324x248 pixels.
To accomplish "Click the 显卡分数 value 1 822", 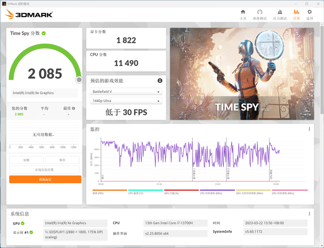I will (126, 40).
